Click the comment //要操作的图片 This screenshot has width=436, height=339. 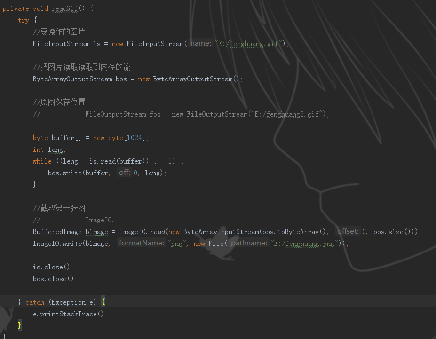click(59, 32)
